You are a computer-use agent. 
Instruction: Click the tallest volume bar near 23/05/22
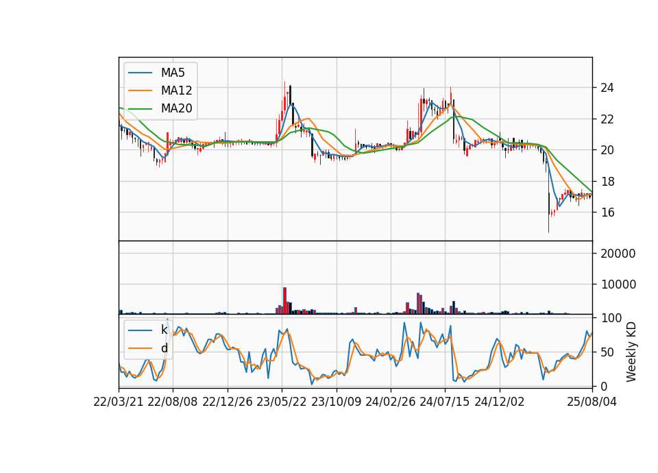(284, 300)
